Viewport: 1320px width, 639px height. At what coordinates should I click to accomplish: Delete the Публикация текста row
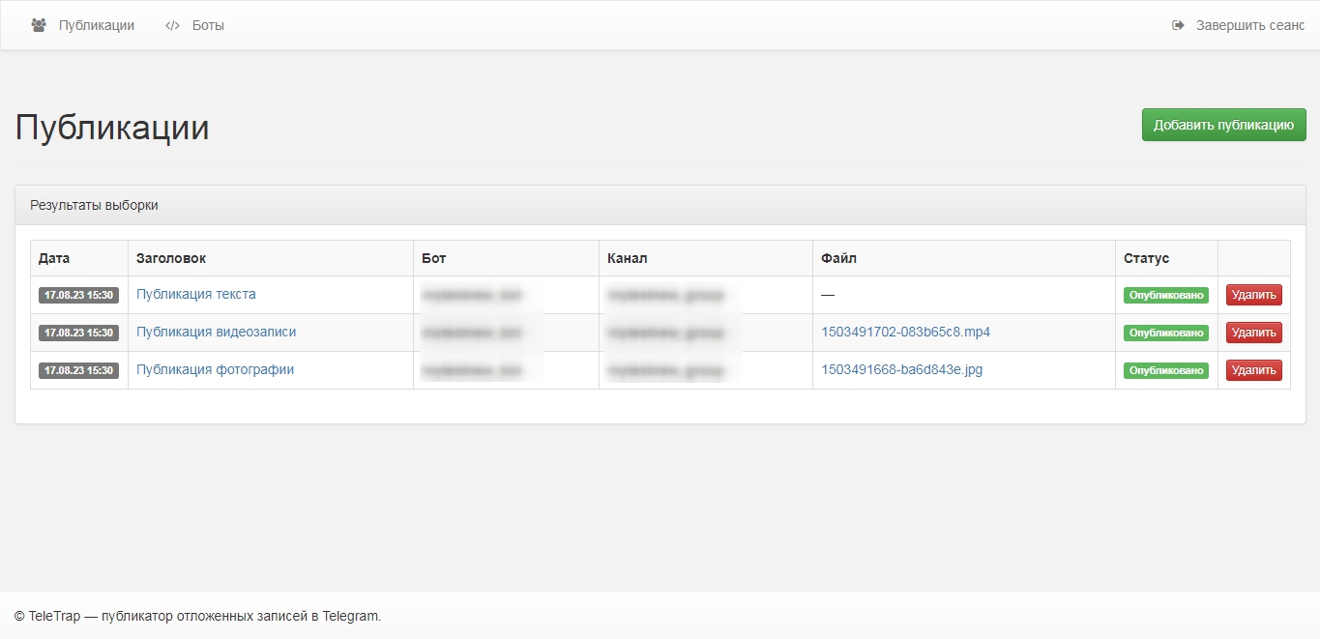(1254, 295)
